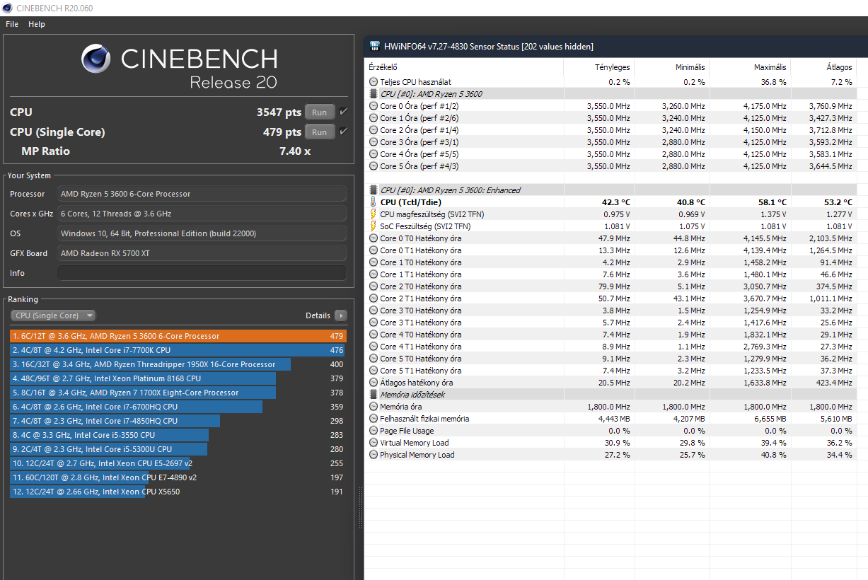This screenshot has height=580, width=868.
Task: Click the Core 5 Óra (perf #4/3) clock icon
Action: coord(374,166)
